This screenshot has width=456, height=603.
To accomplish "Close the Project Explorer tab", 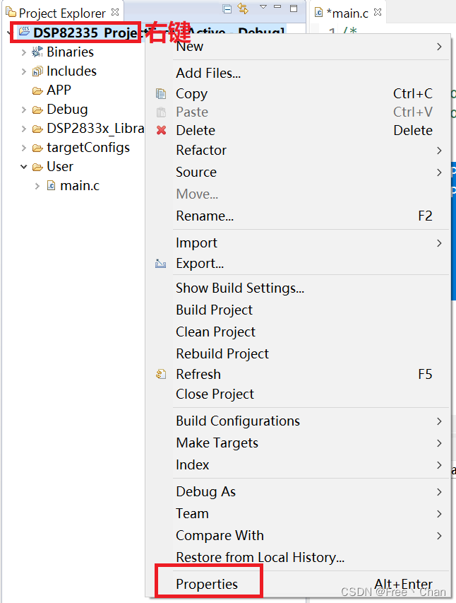I will tap(115, 12).
